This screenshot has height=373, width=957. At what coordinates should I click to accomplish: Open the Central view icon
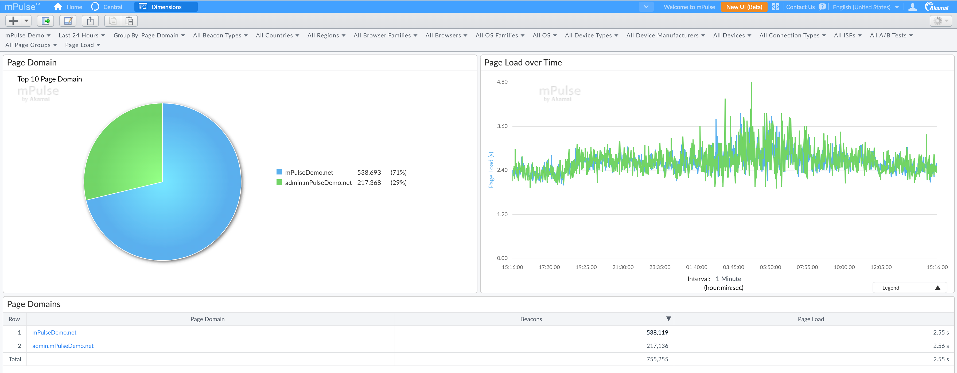[95, 6]
